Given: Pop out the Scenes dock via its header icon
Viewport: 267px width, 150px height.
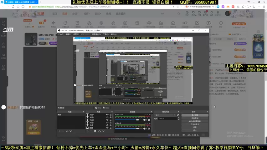Looking at the screenshot, I should [x=84, y=112].
